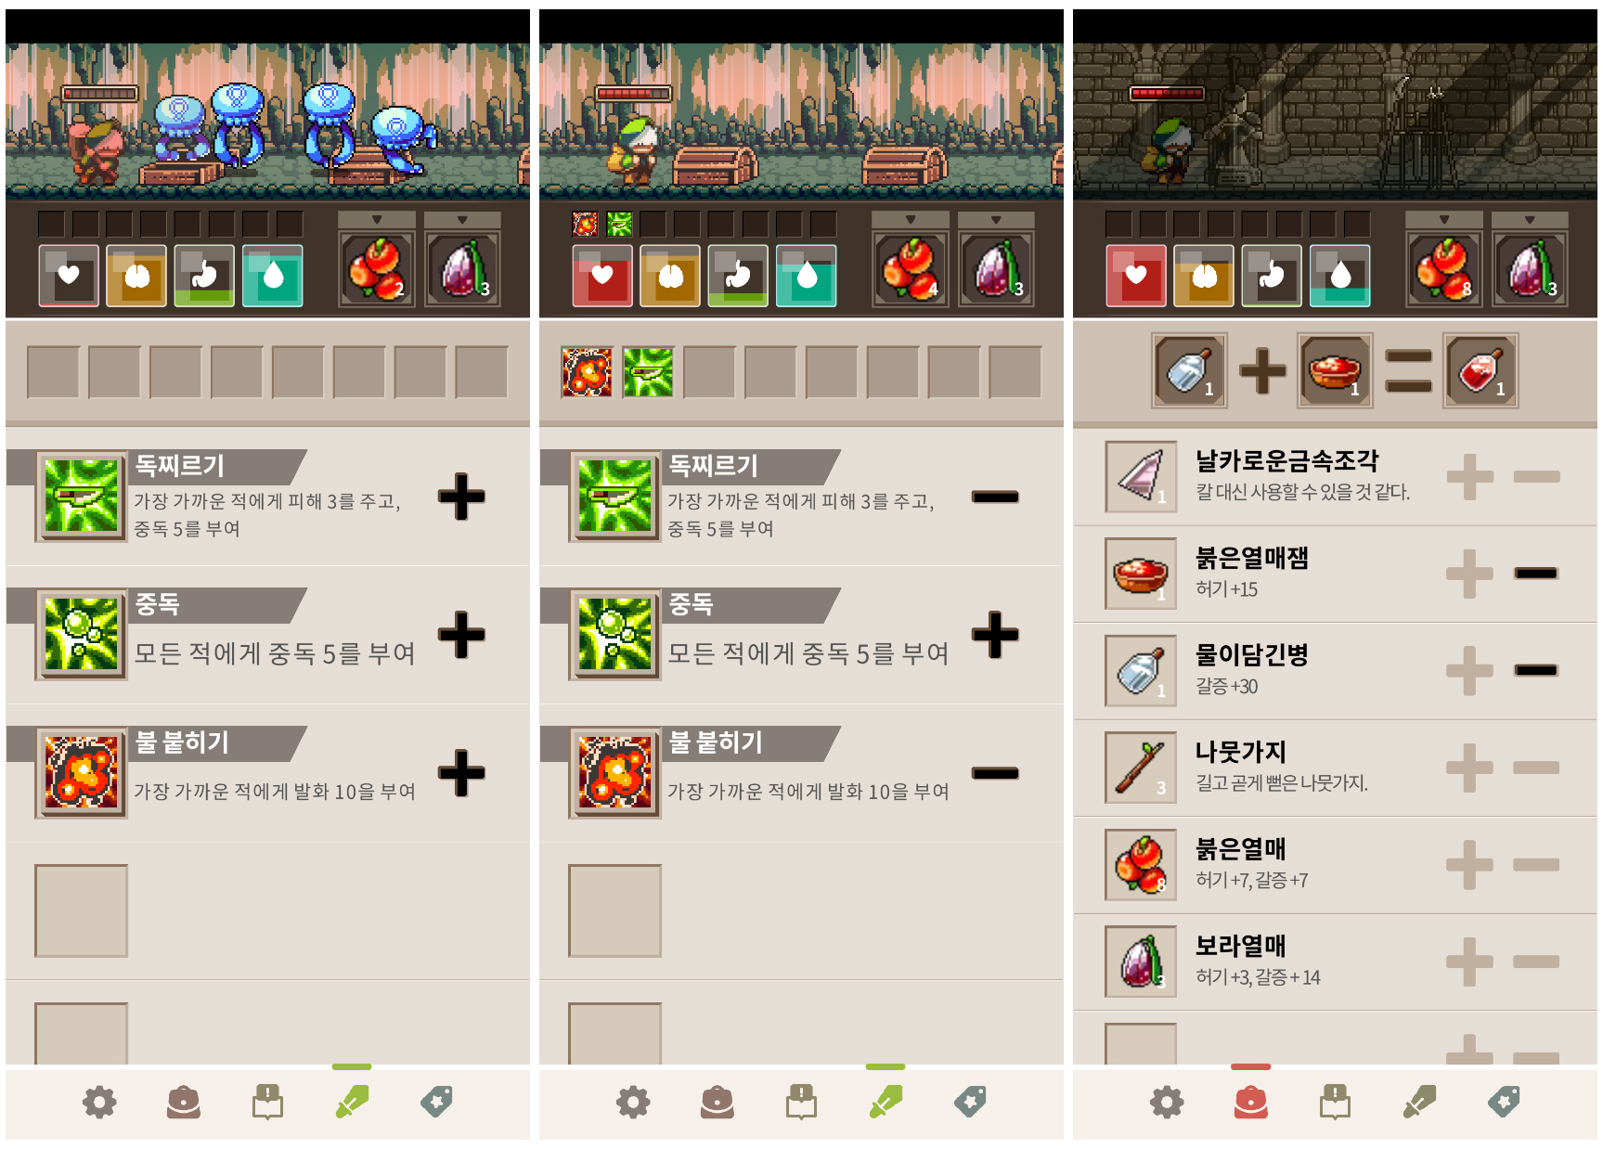Click the teal water drop thirst icon in the left panel
The width and height of the screenshot is (1603, 1149).
tap(273, 276)
